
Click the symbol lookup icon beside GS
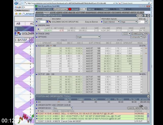click(x=50, y=22)
